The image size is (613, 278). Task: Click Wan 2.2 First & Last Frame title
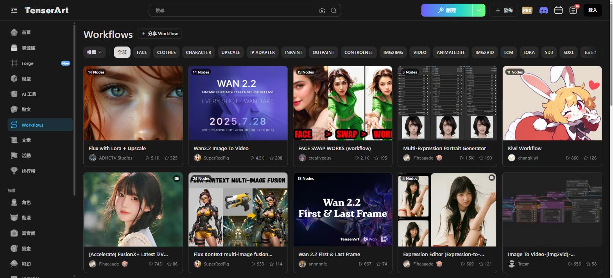329,254
